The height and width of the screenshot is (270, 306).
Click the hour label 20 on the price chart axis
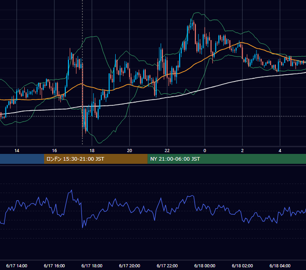(130, 151)
